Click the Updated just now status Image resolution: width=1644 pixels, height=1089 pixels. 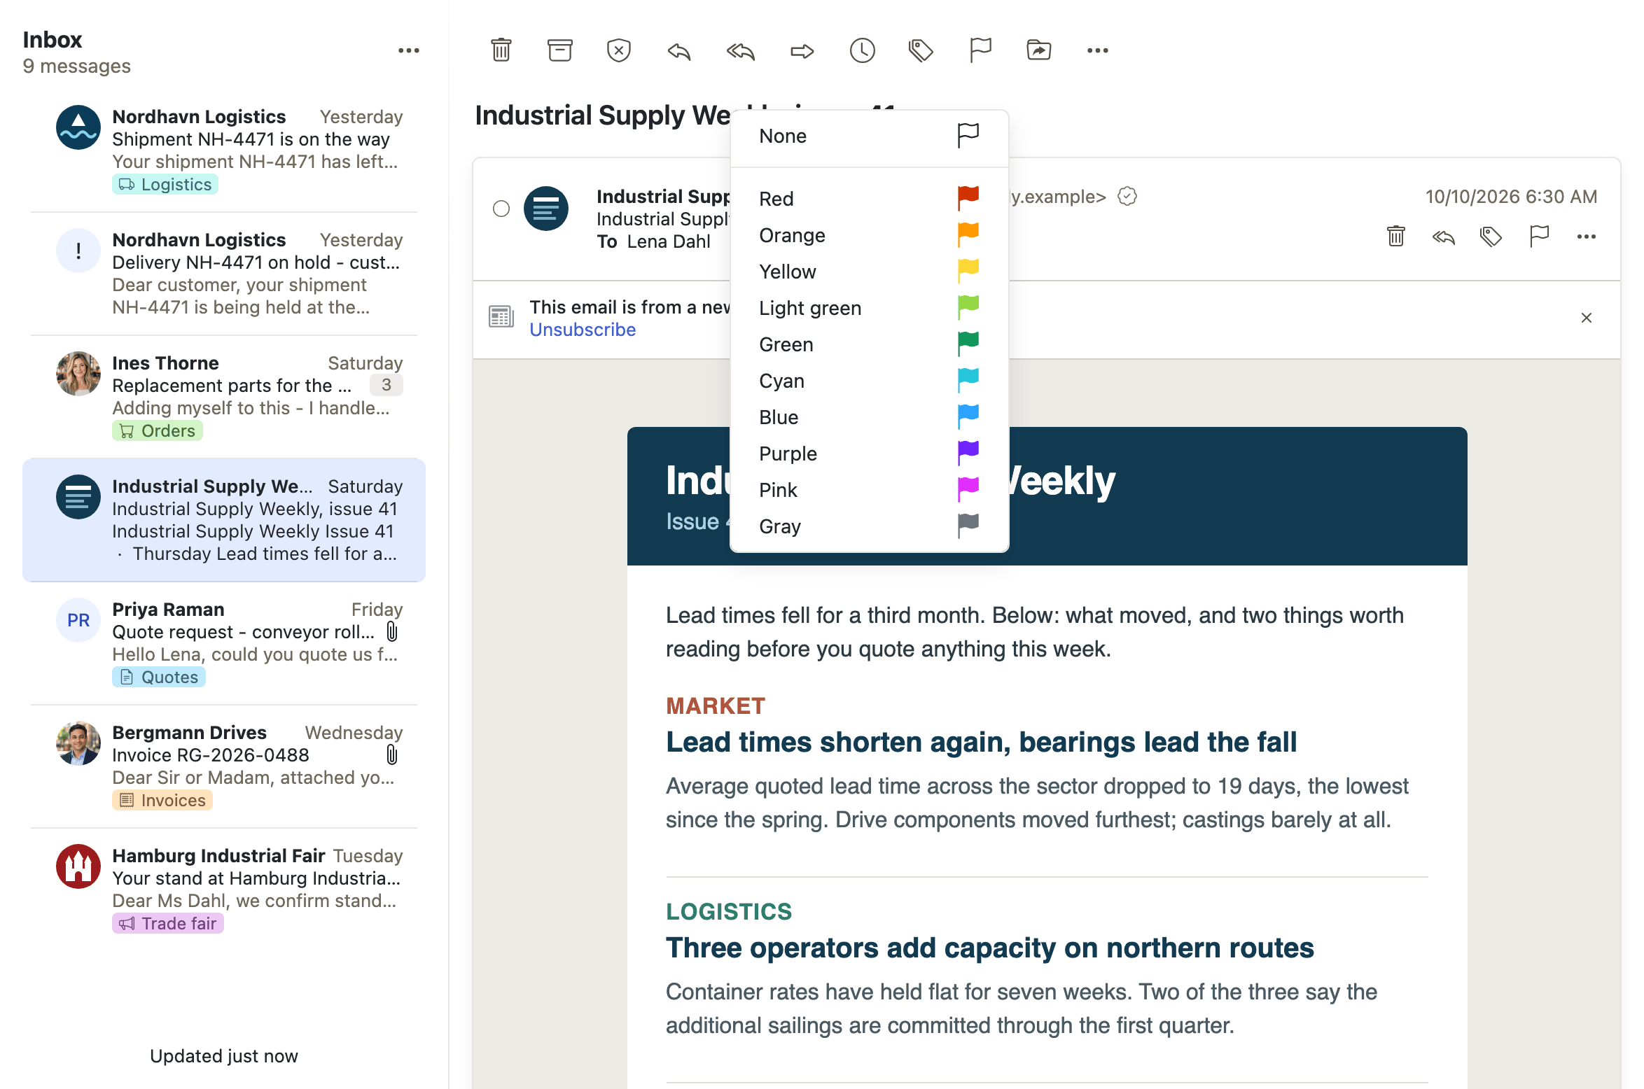pyautogui.click(x=224, y=1056)
